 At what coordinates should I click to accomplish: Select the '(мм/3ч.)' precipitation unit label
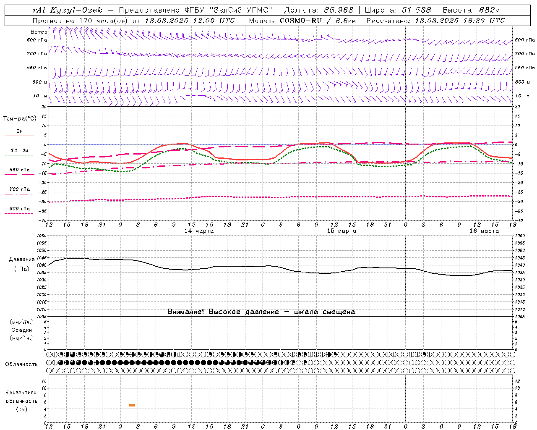pos(22,322)
